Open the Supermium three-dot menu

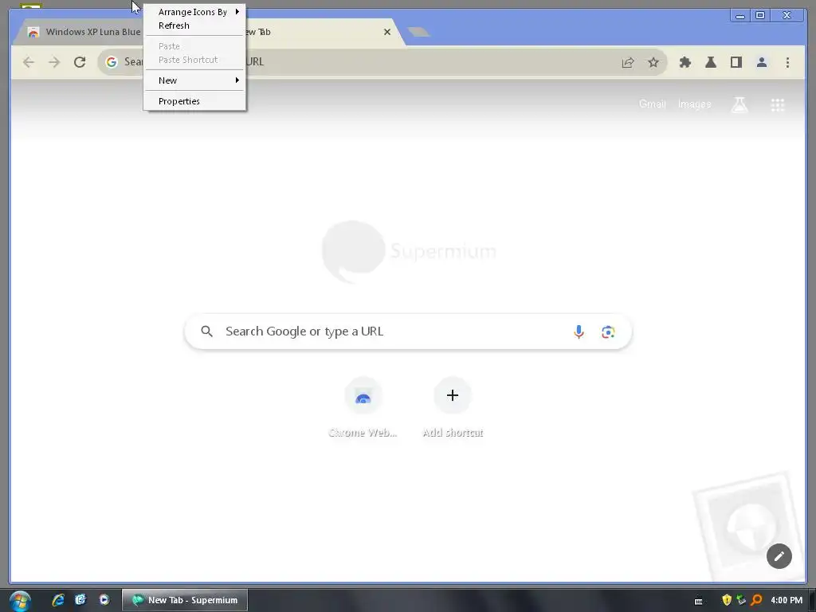[x=787, y=62]
